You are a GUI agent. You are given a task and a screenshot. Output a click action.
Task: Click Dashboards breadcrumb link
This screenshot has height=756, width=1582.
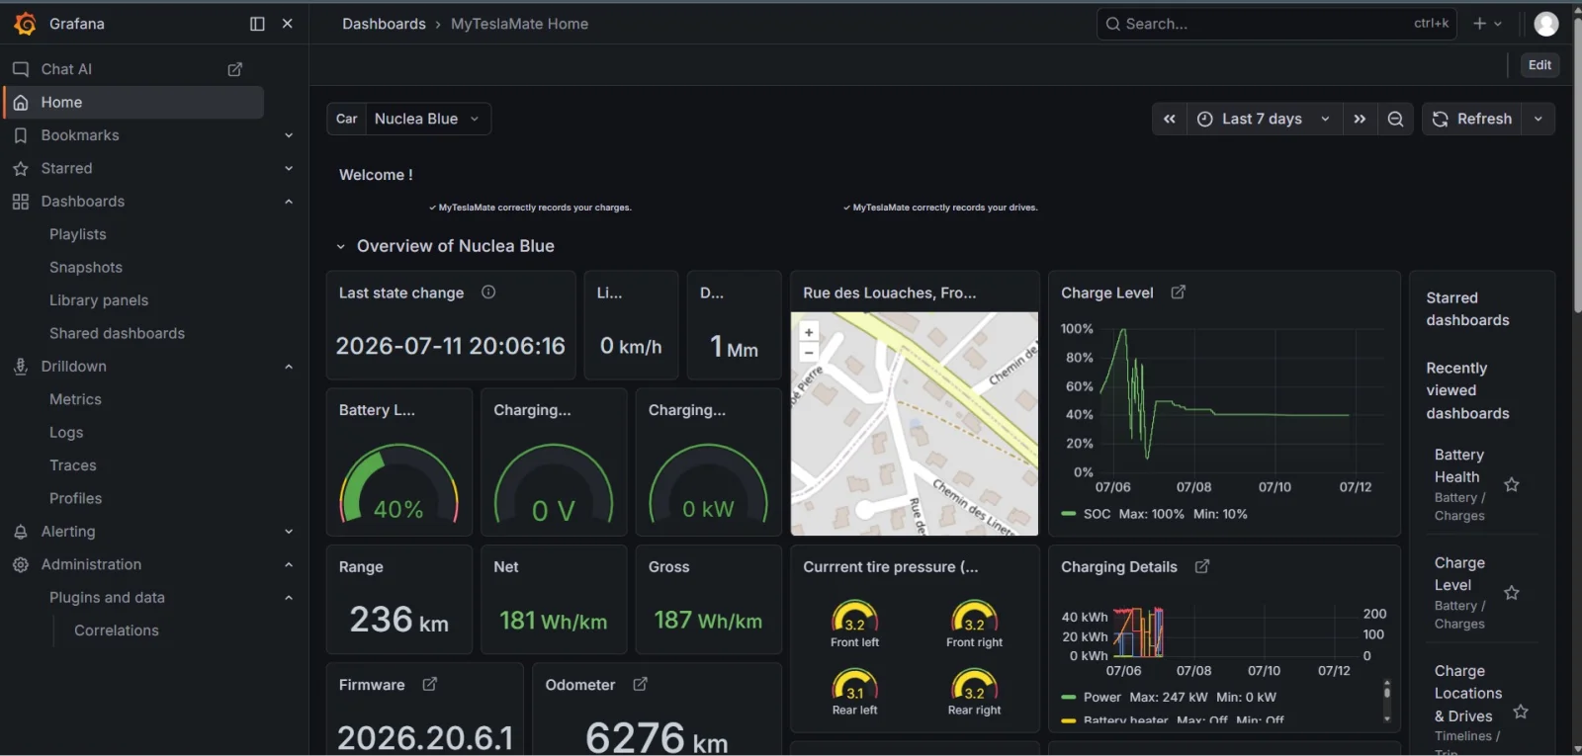pos(384,24)
